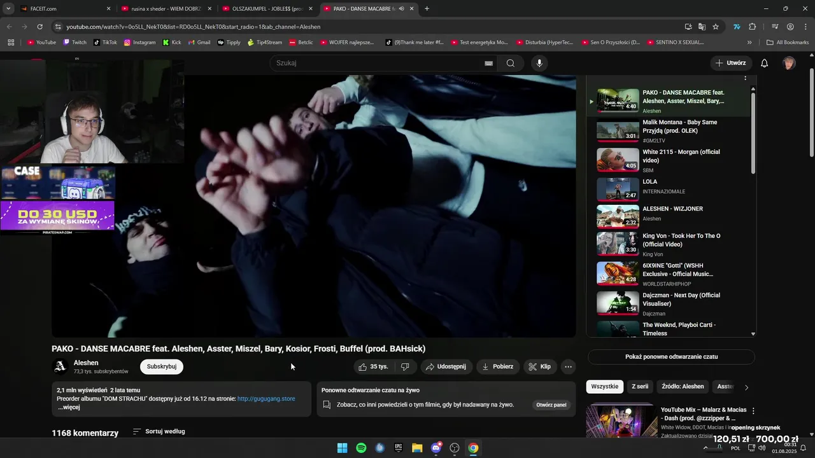This screenshot has height=458, width=815.
Task: Click the Utwórz create button
Action: [730, 63]
